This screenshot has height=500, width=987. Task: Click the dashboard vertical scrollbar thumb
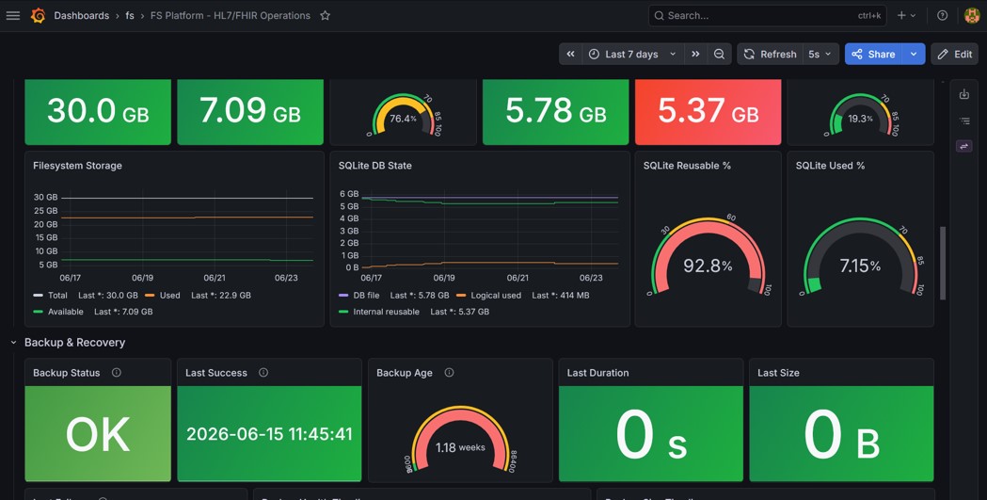(943, 264)
